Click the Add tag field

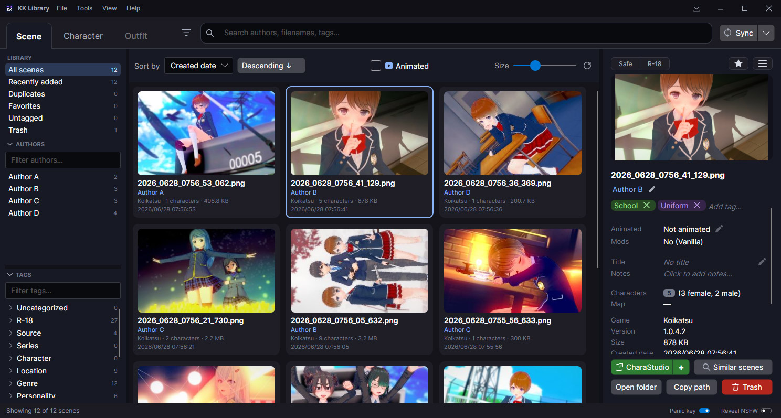(725, 207)
